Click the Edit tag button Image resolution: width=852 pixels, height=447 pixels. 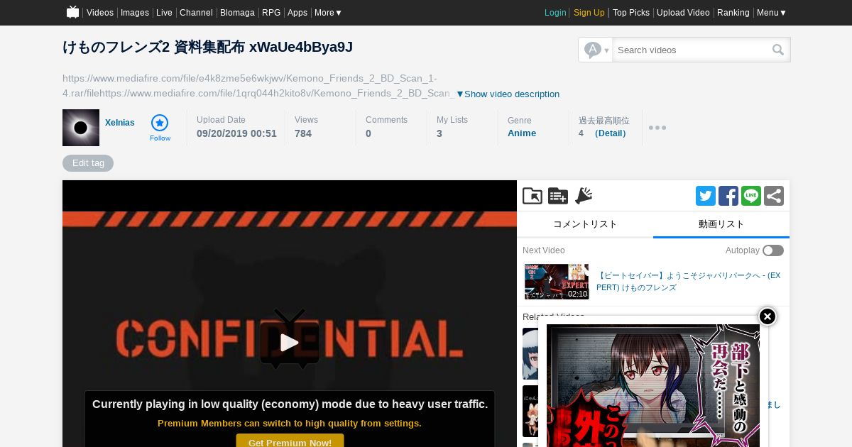[x=88, y=163]
